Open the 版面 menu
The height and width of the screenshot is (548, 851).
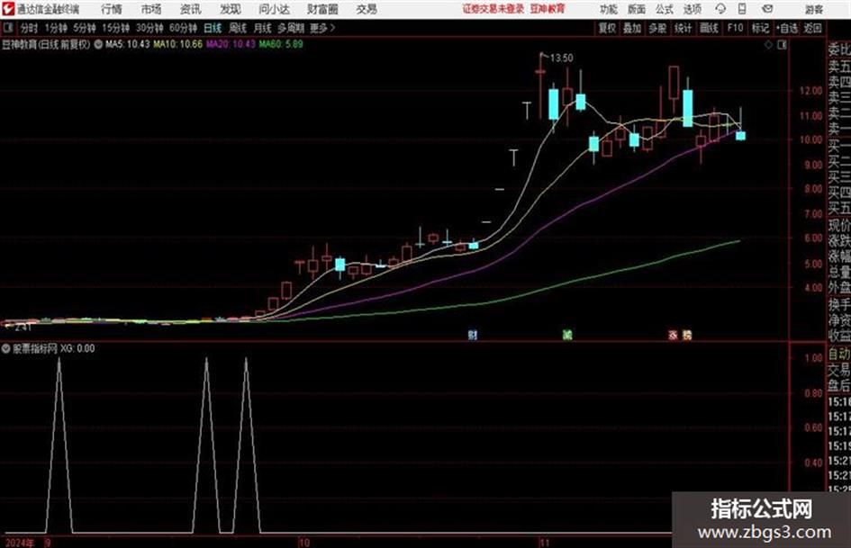[x=637, y=9]
